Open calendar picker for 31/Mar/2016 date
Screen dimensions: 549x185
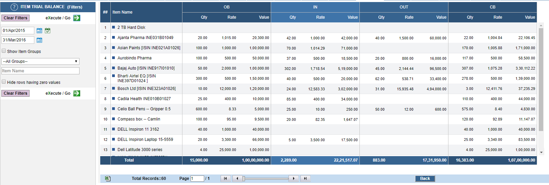tap(39, 40)
